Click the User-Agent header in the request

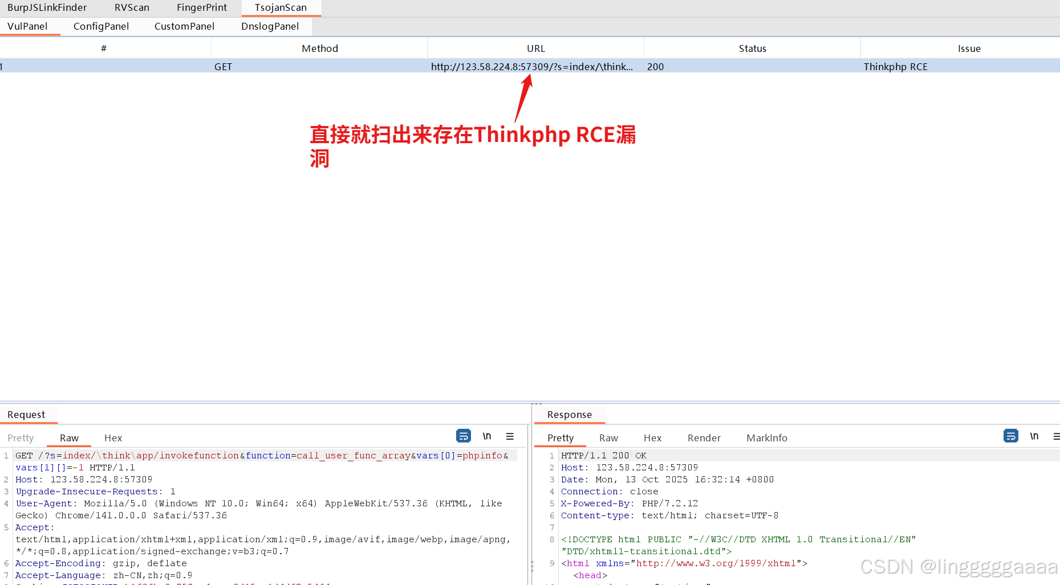(x=259, y=509)
